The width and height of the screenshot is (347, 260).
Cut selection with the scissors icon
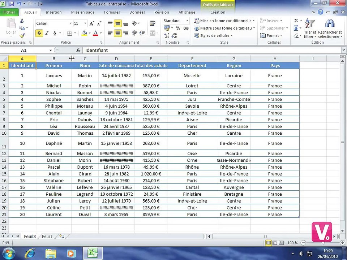pos(22,21)
